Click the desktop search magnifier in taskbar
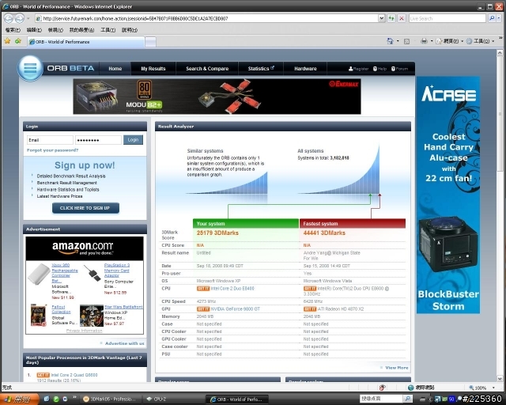The height and width of the screenshot is (405, 506). (408, 399)
